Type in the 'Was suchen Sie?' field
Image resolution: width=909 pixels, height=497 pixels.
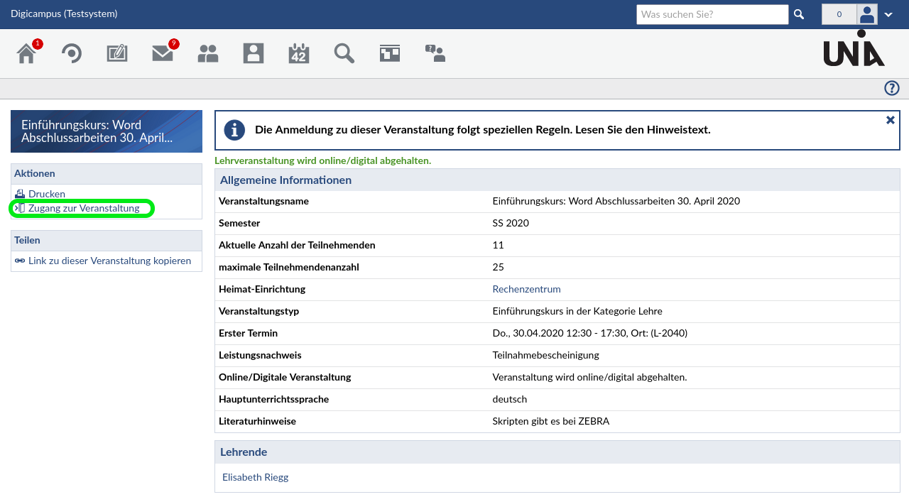[712, 14]
